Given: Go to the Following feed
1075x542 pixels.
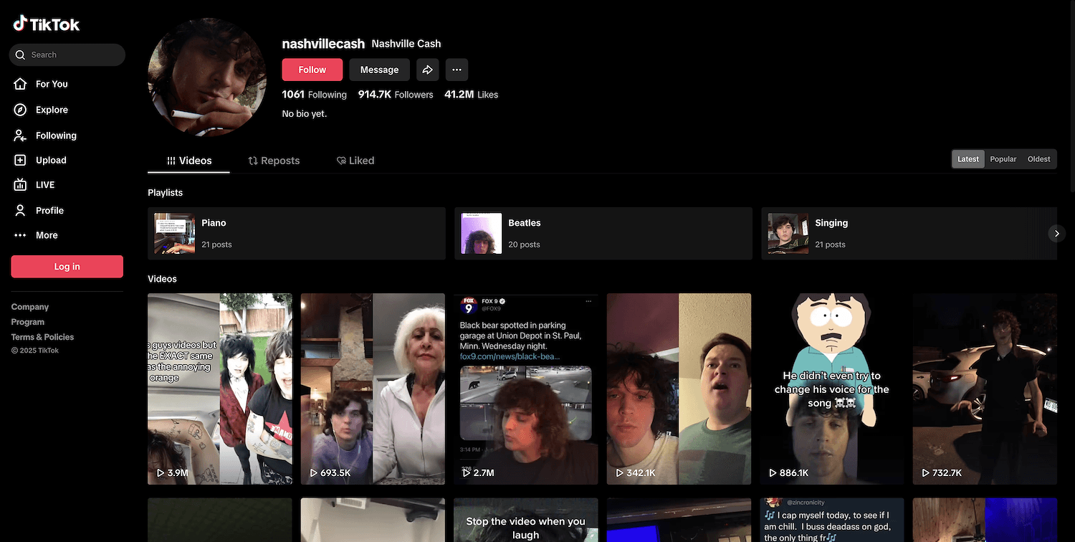Looking at the screenshot, I should coord(55,135).
